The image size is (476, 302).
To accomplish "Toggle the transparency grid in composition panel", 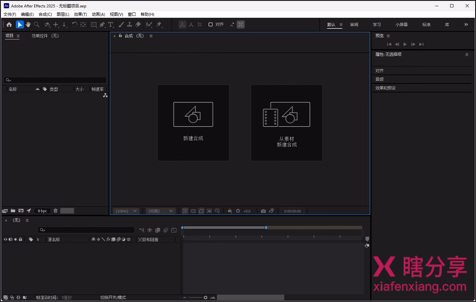I will tap(193, 211).
